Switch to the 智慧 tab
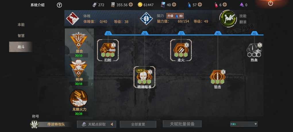The image size is (293, 132). (x=21, y=36)
